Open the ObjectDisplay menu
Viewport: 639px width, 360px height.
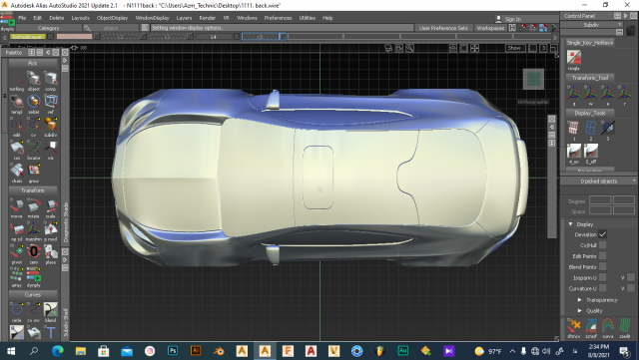pos(112,18)
